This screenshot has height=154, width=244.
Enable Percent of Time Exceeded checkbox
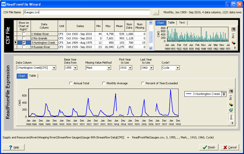click(x=143, y=83)
